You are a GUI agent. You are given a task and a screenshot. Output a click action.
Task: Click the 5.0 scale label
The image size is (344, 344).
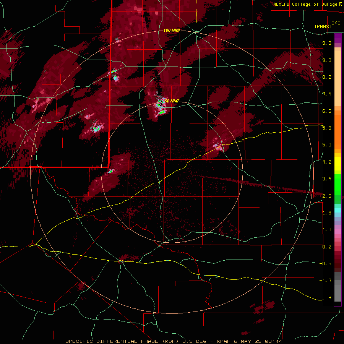click(x=327, y=145)
